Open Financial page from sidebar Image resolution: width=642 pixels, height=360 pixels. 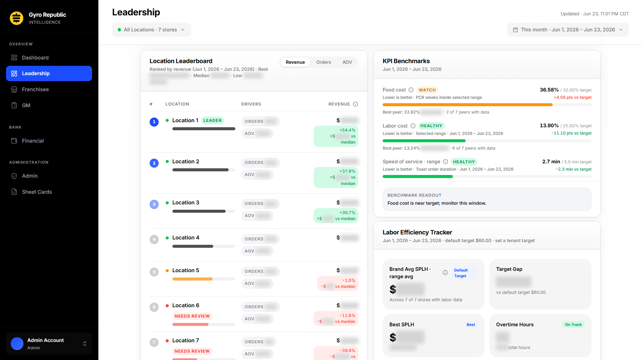[x=49, y=141]
